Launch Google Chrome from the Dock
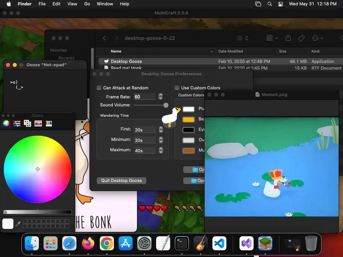This screenshot has width=343, height=257. 107,243
